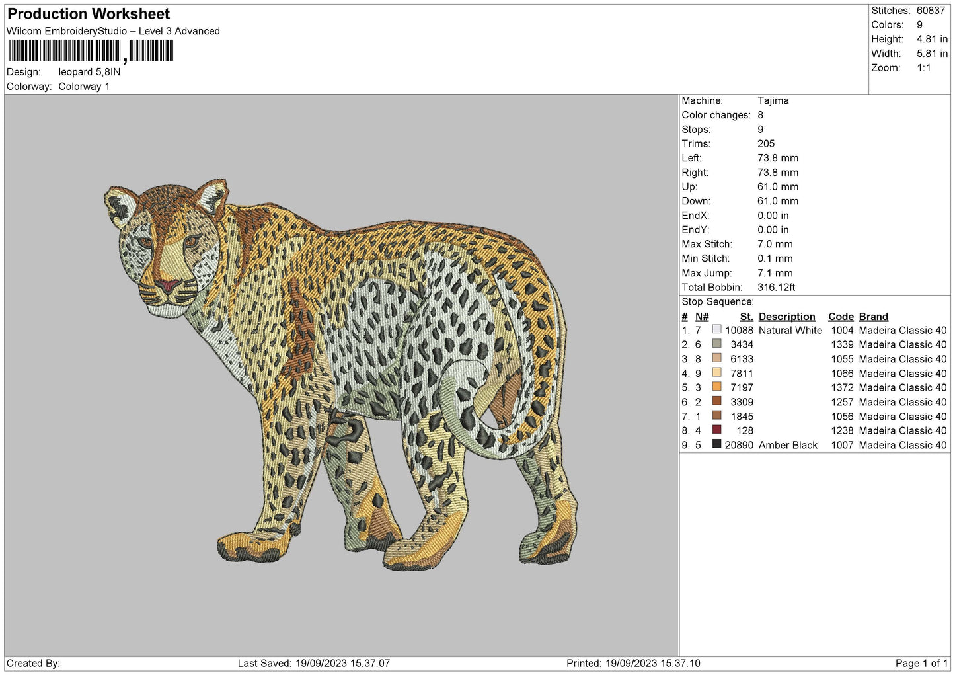Click 'Wilcom EmbroideryStudio – Level 3 Advanced' text
The height and width of the screenshot is (675, 955).
pos(113,31)
